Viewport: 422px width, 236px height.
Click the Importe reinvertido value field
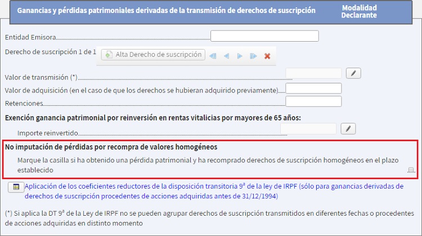click(x=308, y=129)
